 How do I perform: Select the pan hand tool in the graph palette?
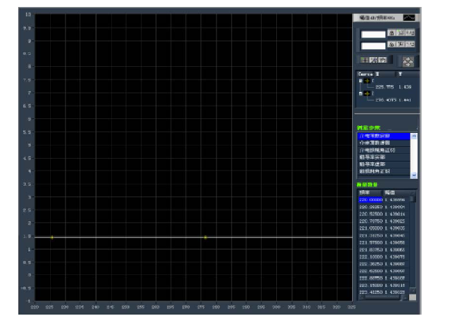(382, 61)
